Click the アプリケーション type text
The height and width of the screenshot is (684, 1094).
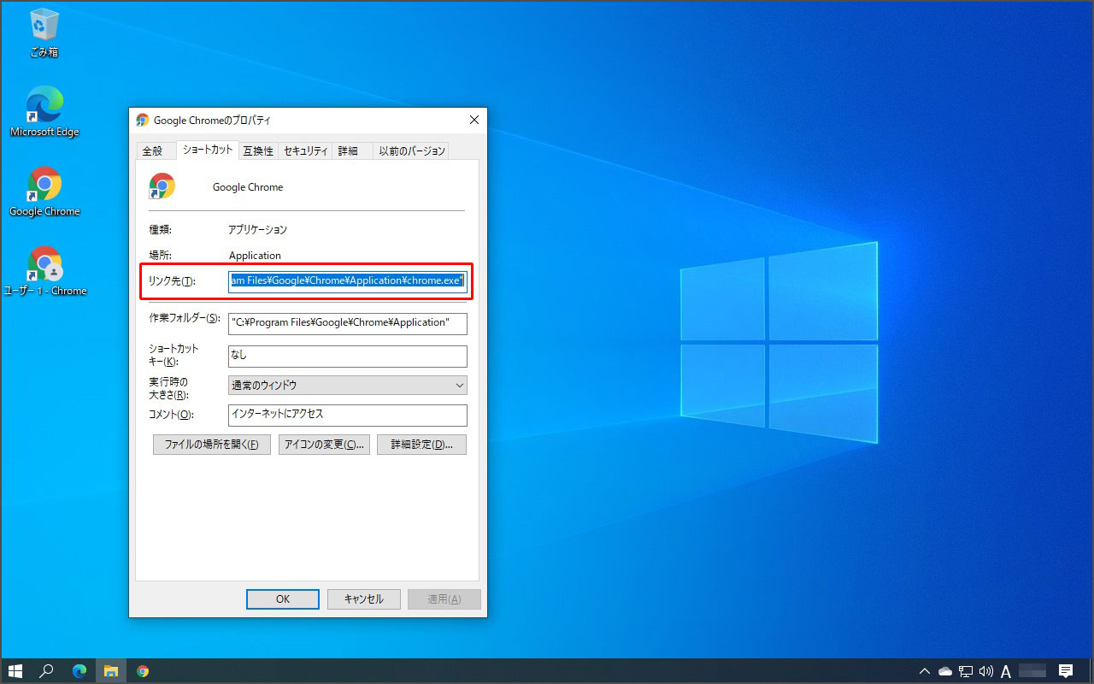(258, 230)
